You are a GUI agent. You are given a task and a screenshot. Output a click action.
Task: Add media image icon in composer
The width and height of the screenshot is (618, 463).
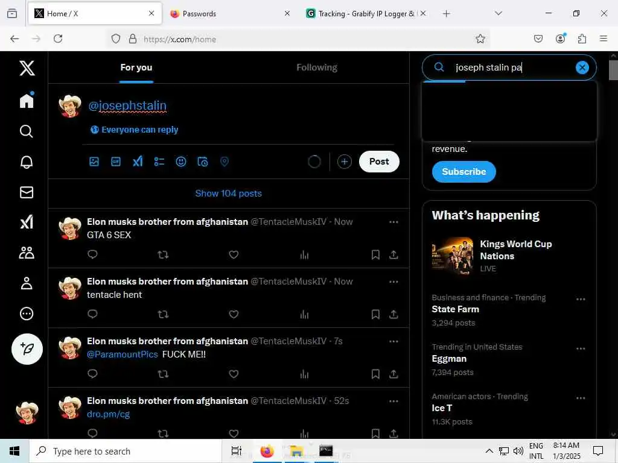(x=94, y=162)
